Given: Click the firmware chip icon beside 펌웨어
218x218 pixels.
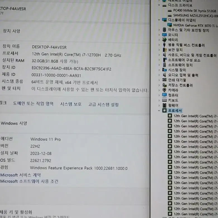Looking at the screenshot, I should pyautogui.click(x=164, y=106).
